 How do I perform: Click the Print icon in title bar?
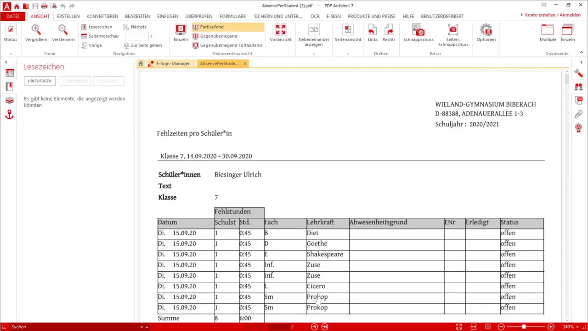coord(44,6)
